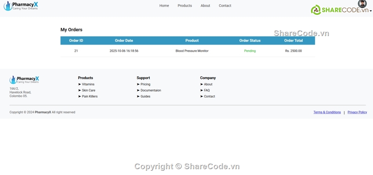The width and height of the screenshot is (373, 175).
Task: Select the Blood Pressure Monitor order row
Action: tap(192, 51)
